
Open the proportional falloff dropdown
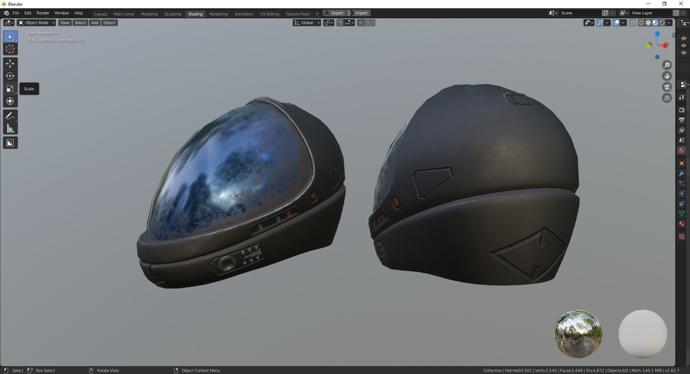(x=370, y=23)
